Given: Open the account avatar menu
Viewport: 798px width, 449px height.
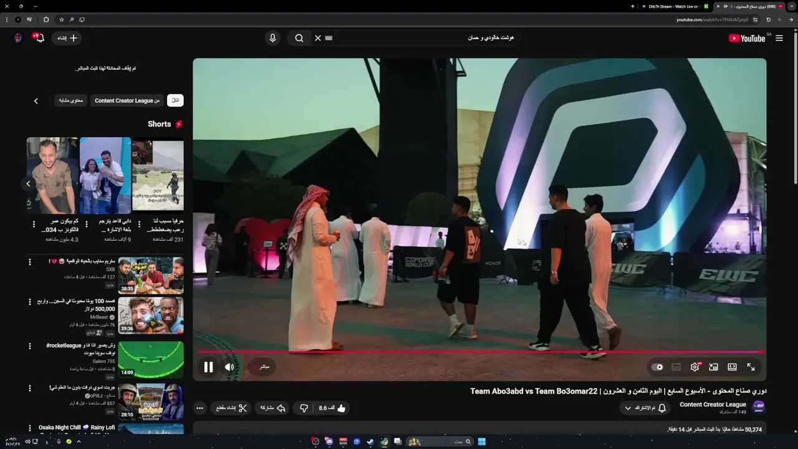Looking at the screenshot, I should point(18,38).
